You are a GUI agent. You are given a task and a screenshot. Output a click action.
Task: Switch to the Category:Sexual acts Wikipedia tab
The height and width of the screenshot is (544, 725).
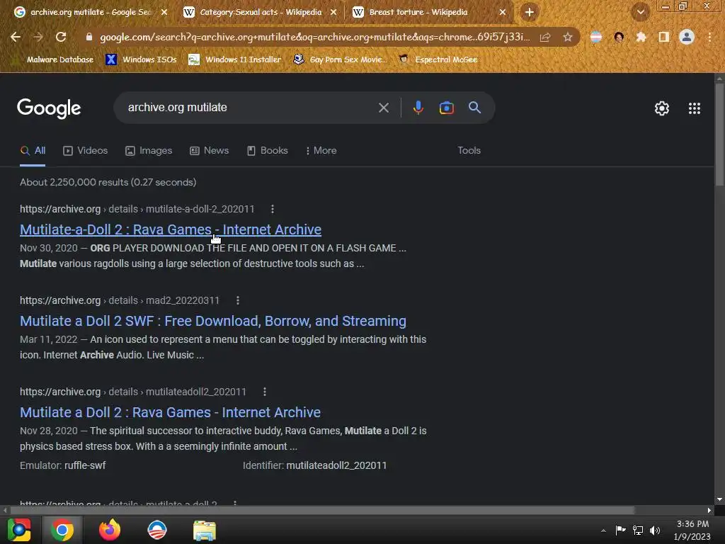[x=261, y=12]
